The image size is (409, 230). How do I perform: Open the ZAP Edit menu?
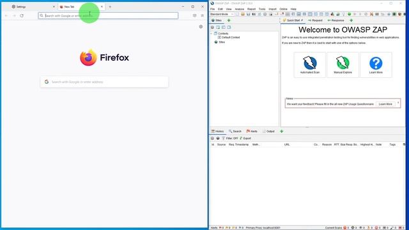click(x=220, y=9)
